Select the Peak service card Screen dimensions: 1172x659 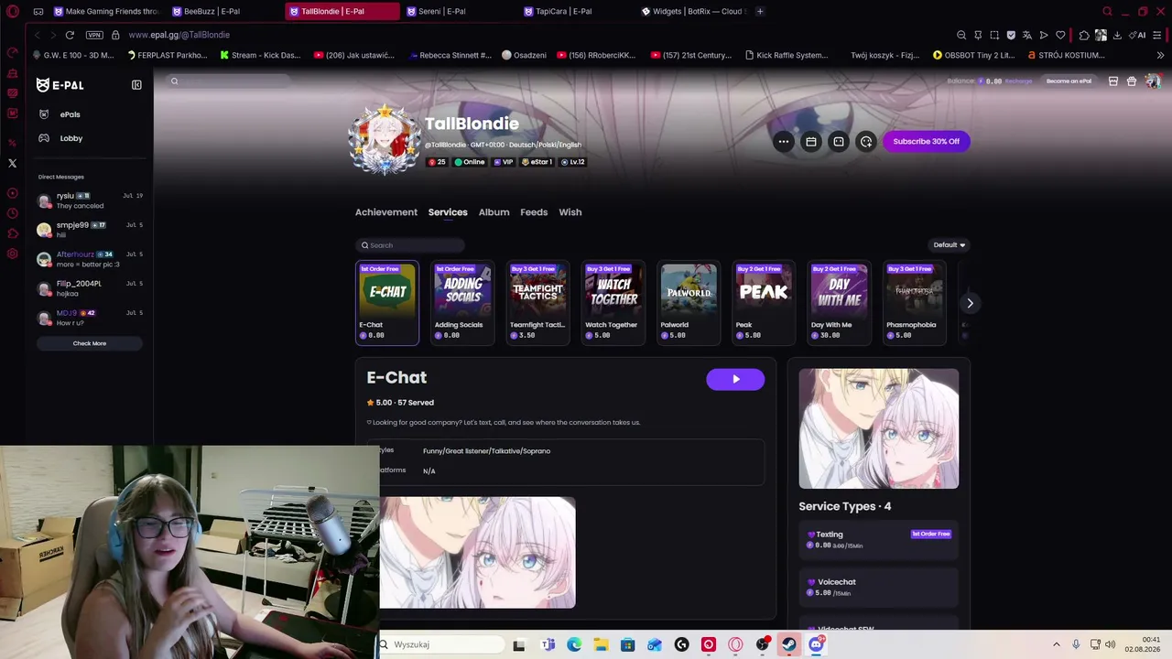764,303
